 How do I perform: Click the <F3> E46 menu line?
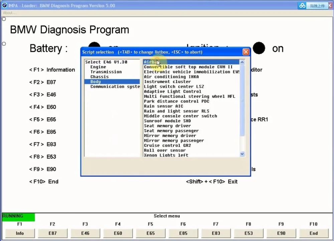(x=42, y=95)
